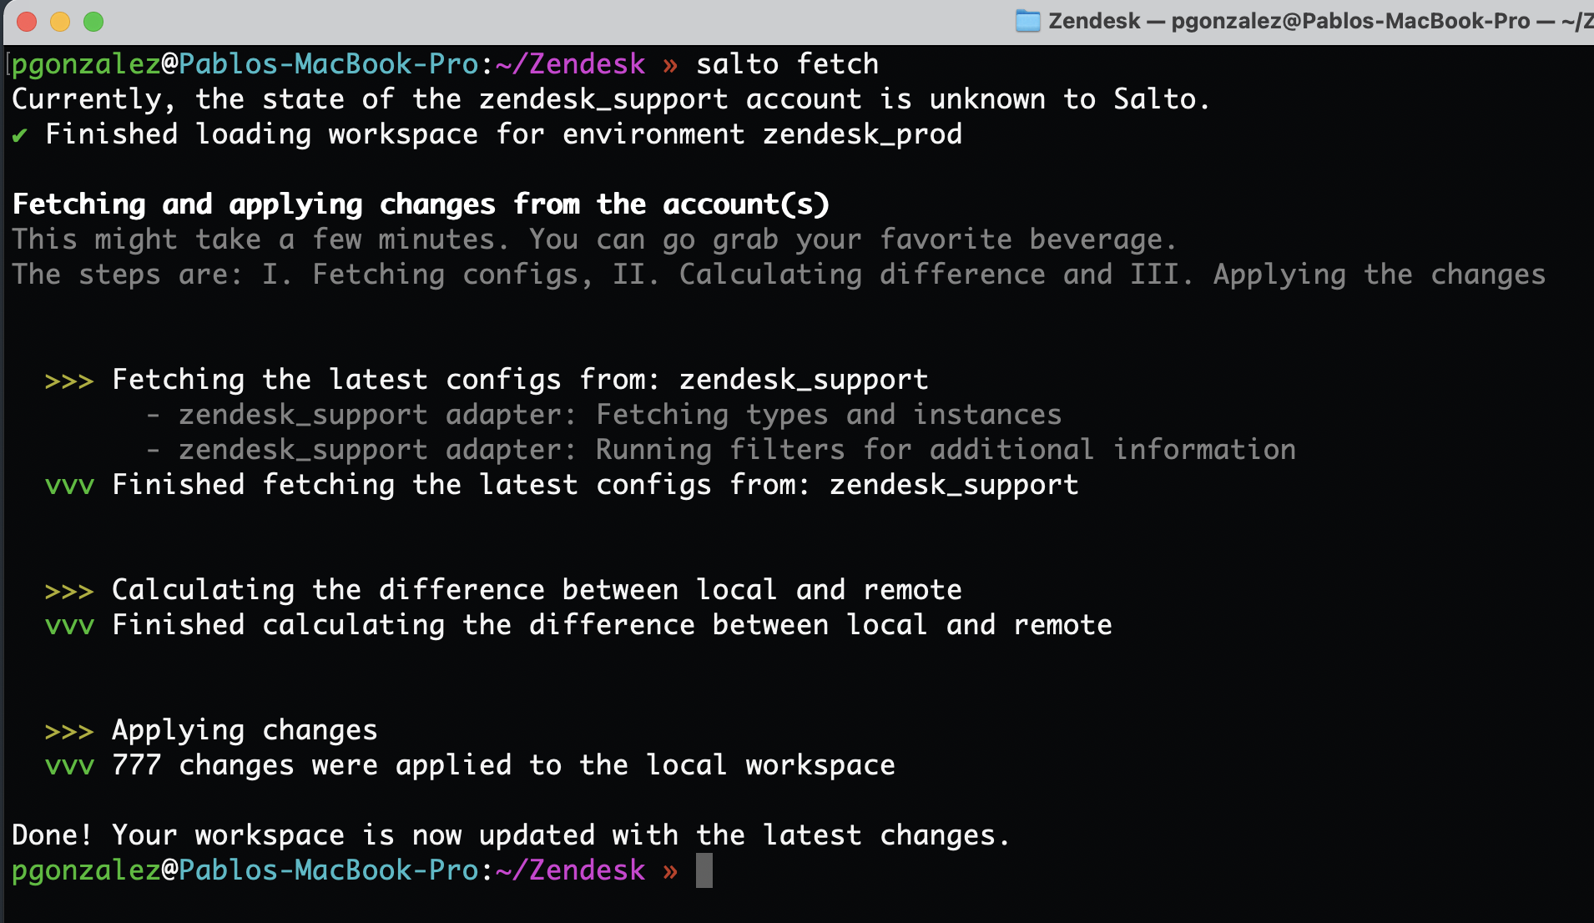Click the "vvv" marker beside "777 changes were applied"

point(69,766)
